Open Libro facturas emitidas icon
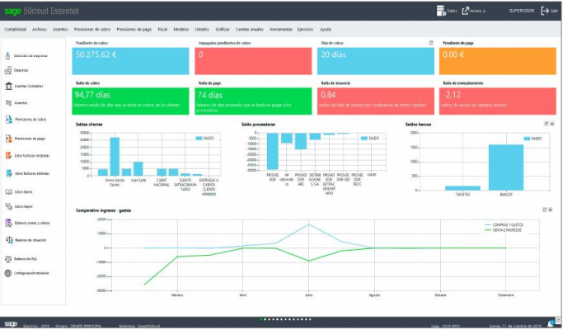The width and height of the screenshot is (563, 330). [9, 173]
